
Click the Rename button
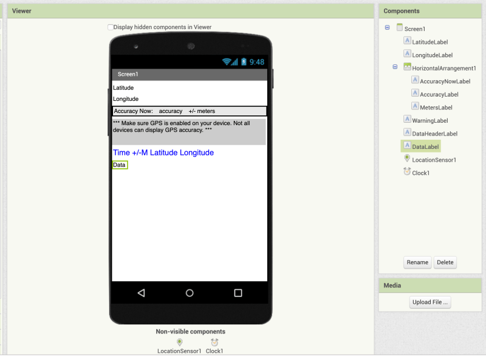coord(417,262)
